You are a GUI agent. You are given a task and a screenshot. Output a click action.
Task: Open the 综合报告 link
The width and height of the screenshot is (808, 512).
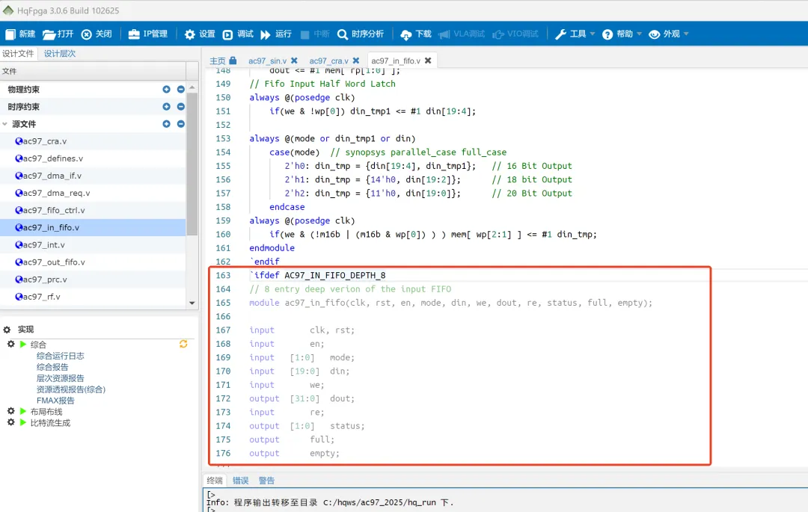coord(52,367)
